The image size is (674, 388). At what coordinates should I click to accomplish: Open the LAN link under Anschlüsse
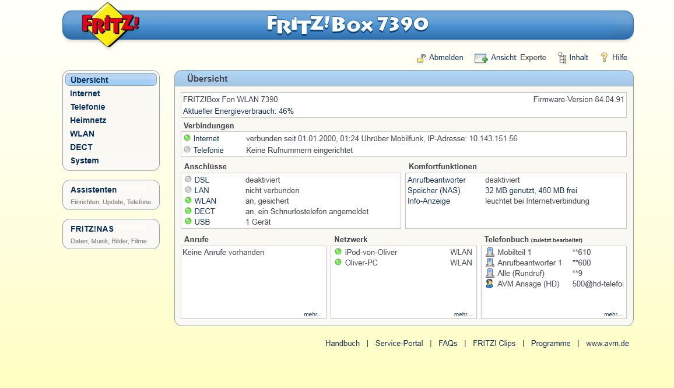click(202, 190)
